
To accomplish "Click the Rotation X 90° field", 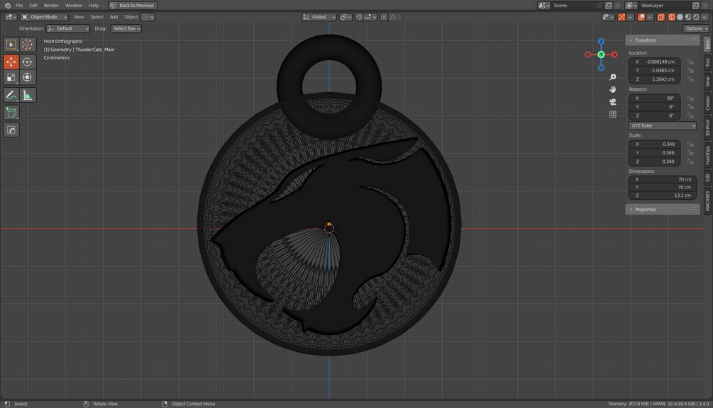I will 654,98.
